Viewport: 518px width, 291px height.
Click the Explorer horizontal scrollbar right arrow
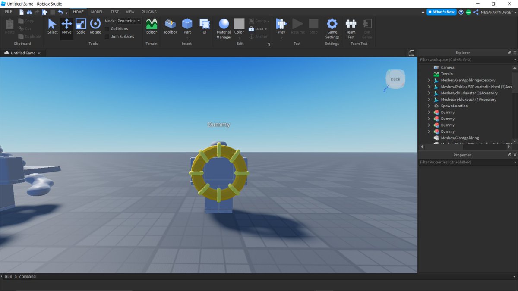click(509, 147)
